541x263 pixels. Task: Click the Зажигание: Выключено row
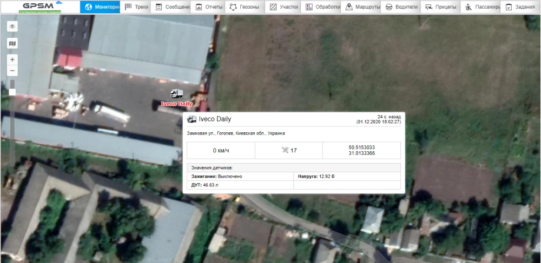tap(240, 176)
